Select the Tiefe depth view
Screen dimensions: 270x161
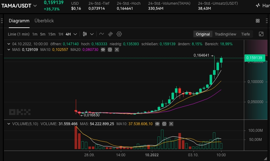click(245, 34)
